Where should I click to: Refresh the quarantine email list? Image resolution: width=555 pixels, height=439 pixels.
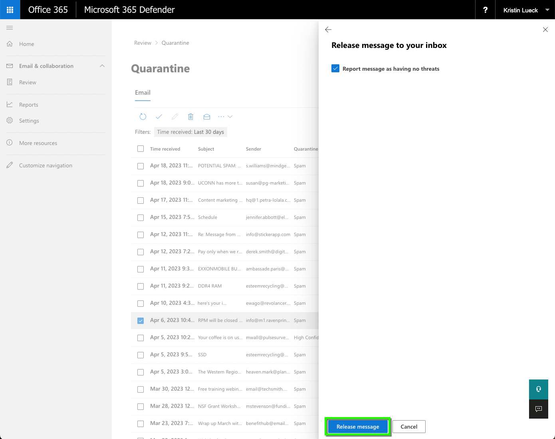pos(143,116)
